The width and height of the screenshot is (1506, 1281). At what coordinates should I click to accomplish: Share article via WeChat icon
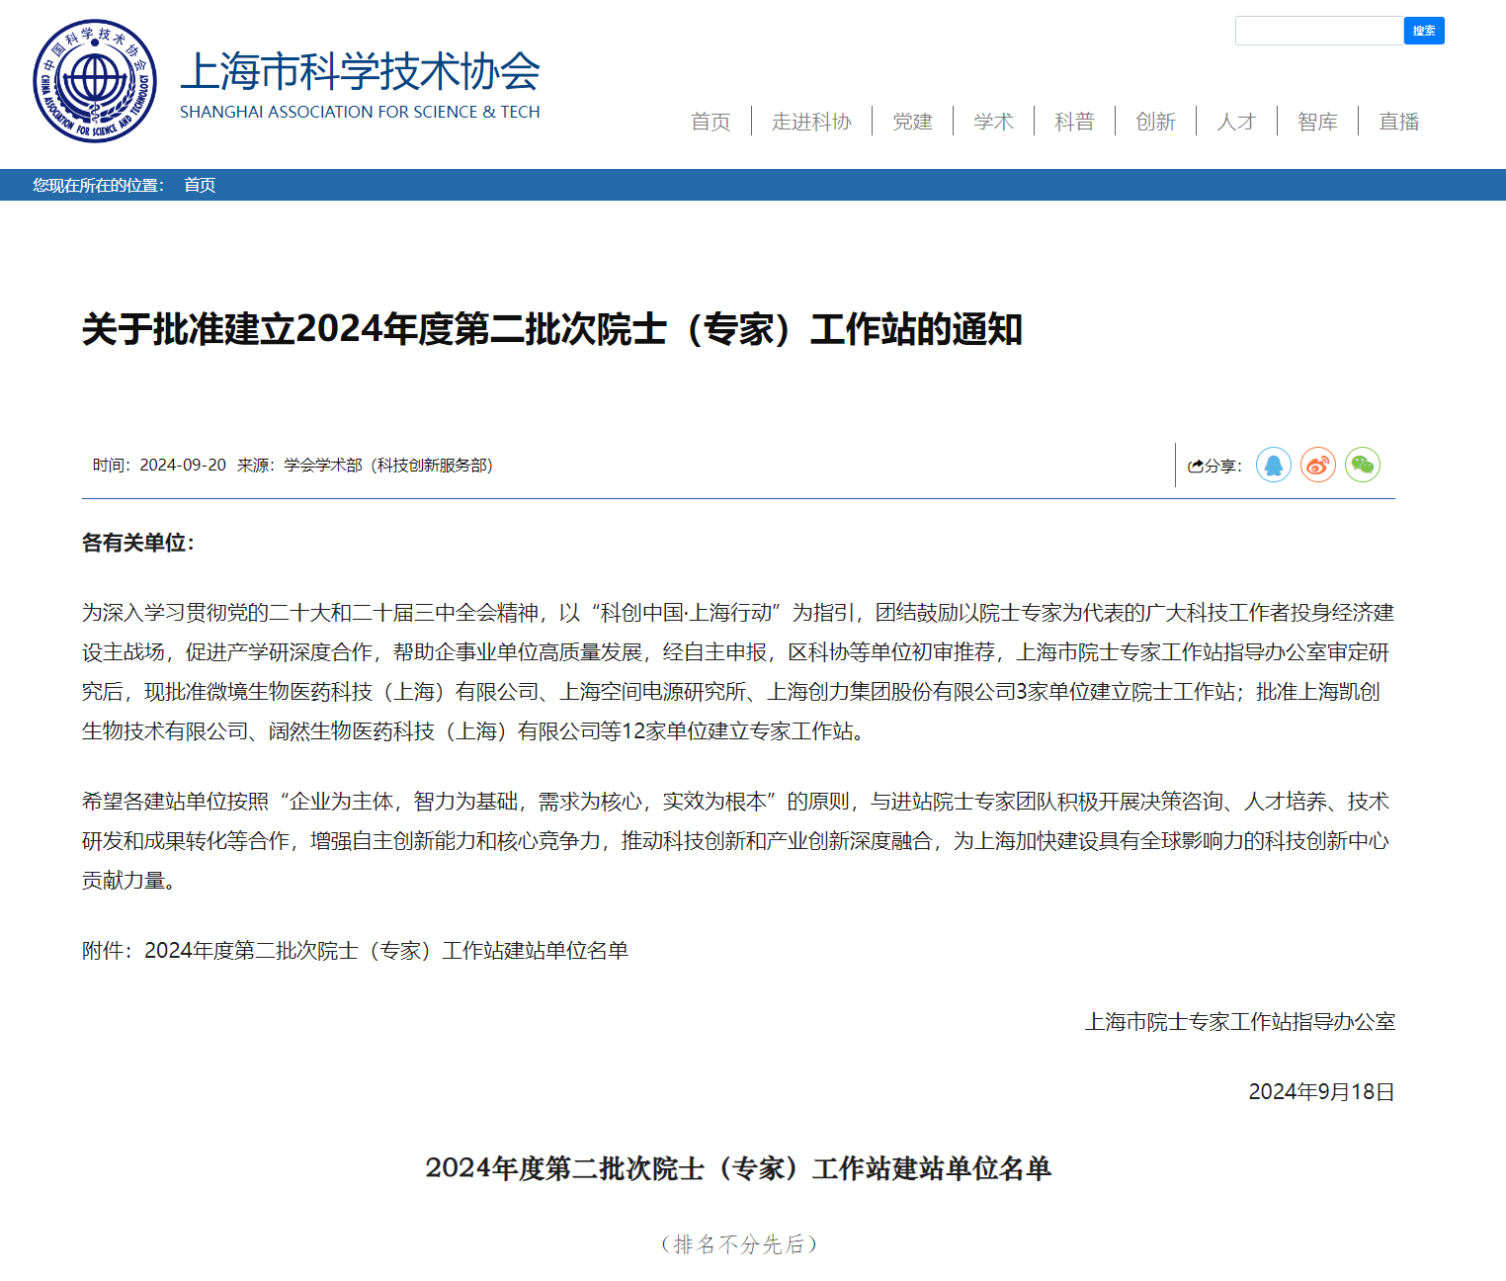point(1362,465)
